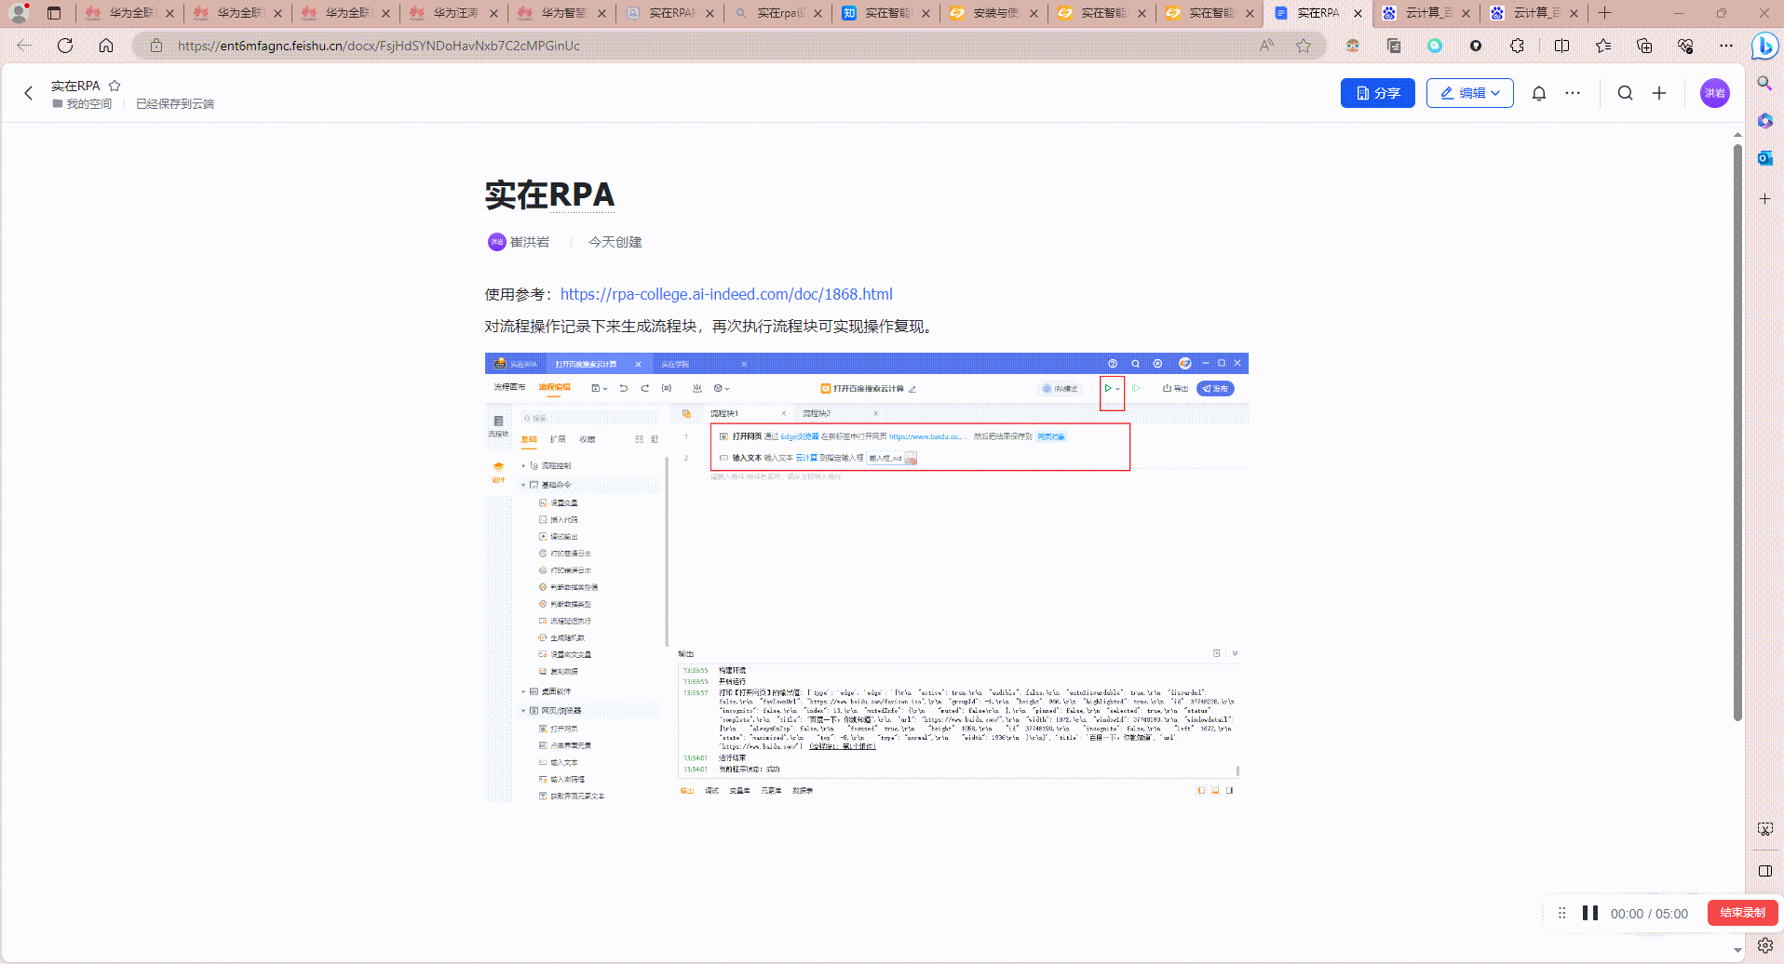
Task: Refresh the current page
Action: [65, 46]
